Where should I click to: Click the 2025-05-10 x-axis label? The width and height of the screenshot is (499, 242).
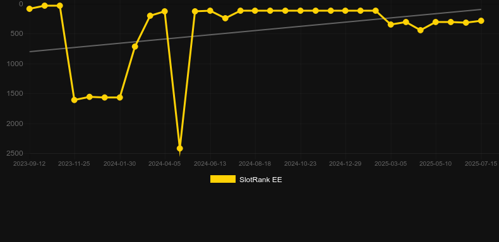click(x=436, y=164)
